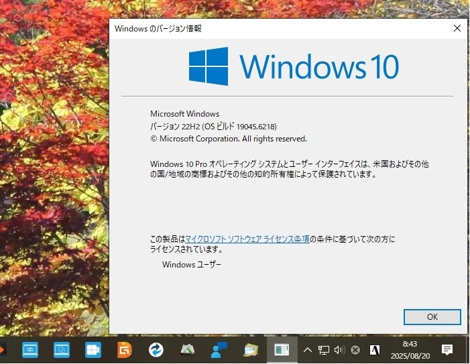470x364 pixels.
Task: Switch IME input mode A indicator
Action: point(374,350)
